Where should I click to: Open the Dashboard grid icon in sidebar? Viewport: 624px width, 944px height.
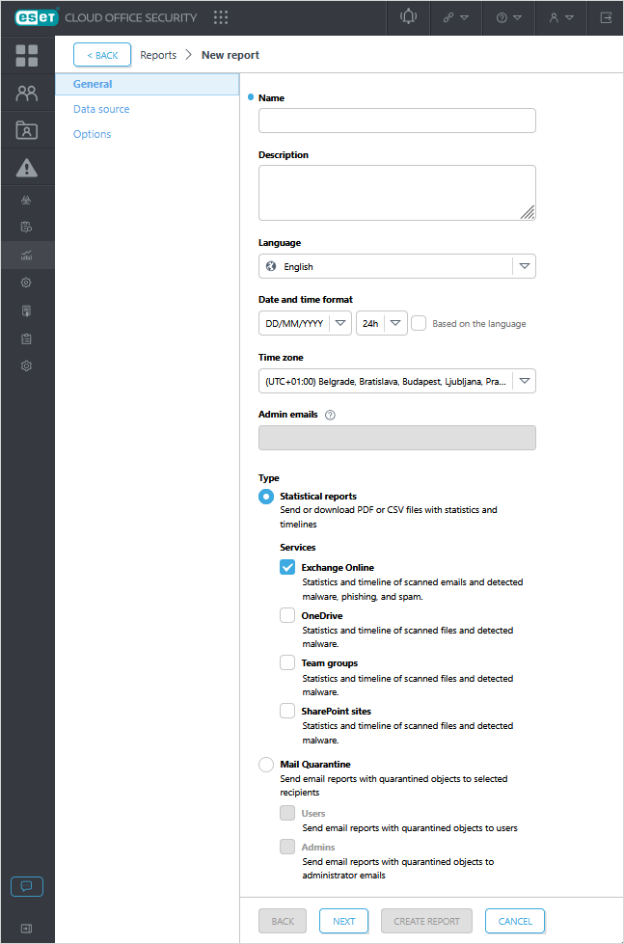tap(27, 55)
